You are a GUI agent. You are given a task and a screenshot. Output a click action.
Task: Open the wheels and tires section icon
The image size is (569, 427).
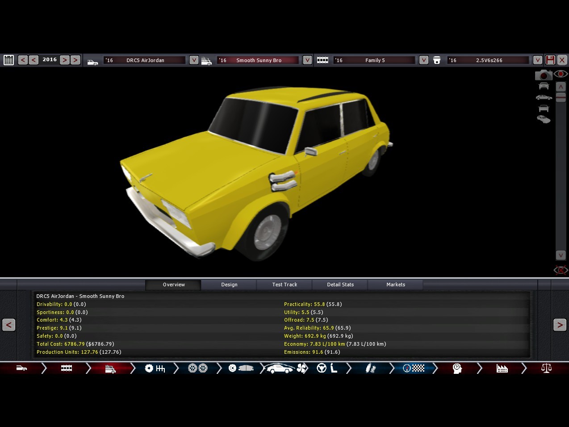(x=197, y=368)
